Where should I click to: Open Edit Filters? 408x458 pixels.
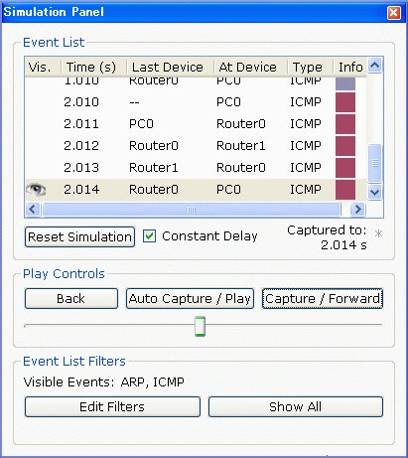coord(112,406)
